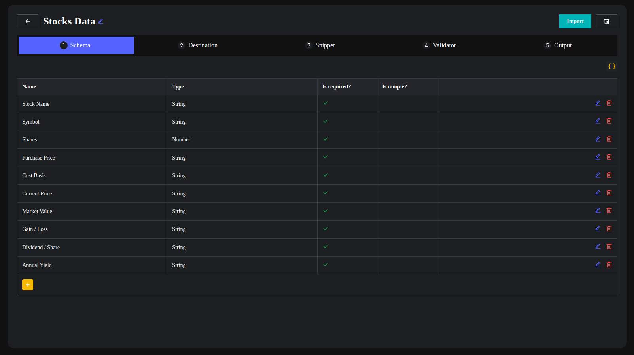This screenshot has height=355, width=634.
Task: Delete the Cost Basis row
Action: pos(609,175)
